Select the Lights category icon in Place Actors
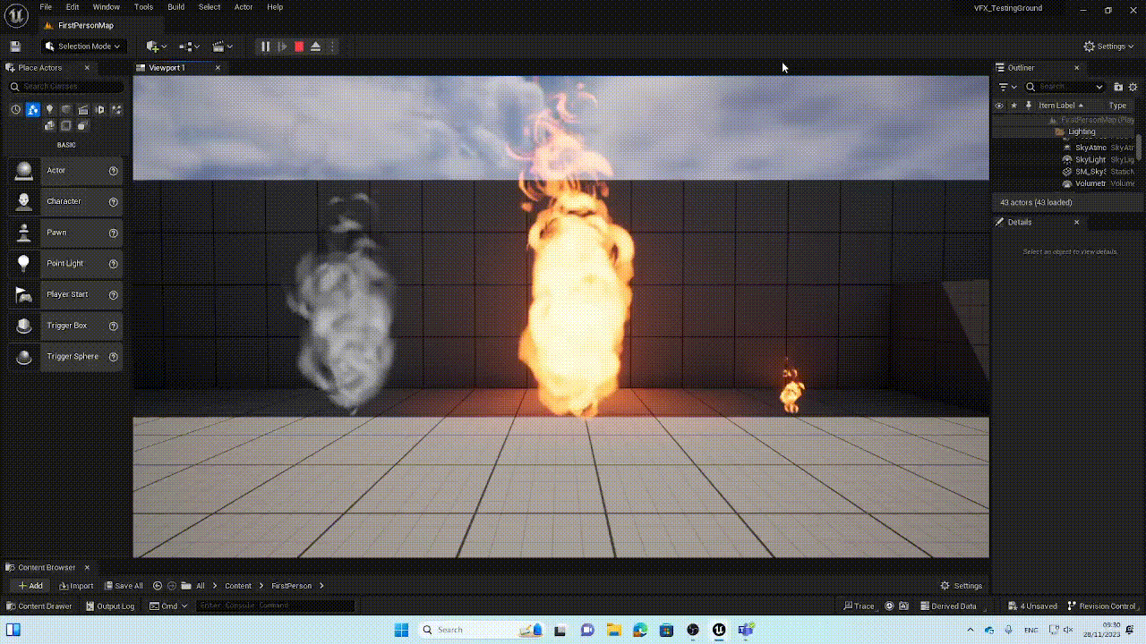Image resolution: width=1146 pixels, height=644 pixels. pyautogui.click(x=49, y=109)
